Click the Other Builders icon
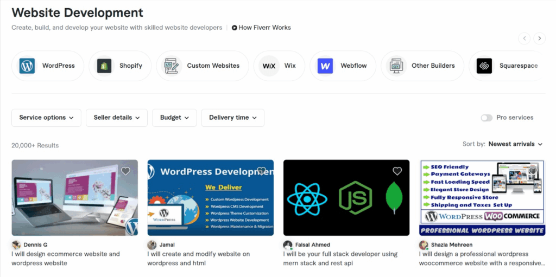 (396, 66)
